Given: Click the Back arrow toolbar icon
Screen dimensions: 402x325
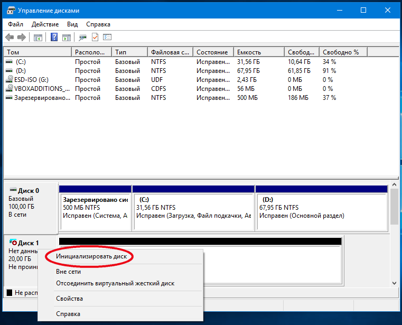Looking at the screenshot, I should pyautogui.click(x=10, y=37).
